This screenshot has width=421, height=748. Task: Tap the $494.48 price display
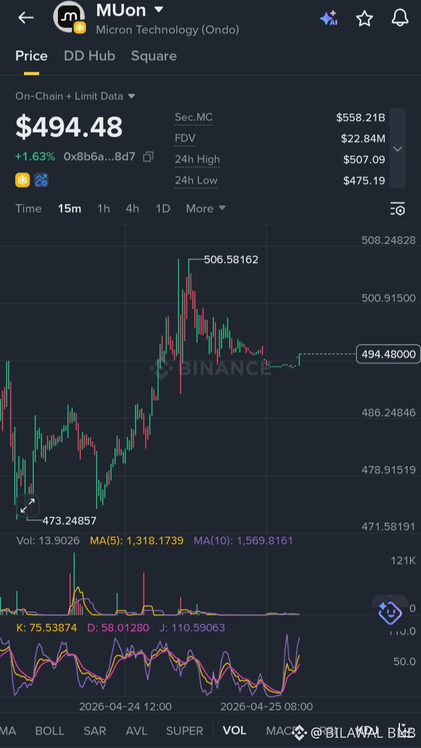coord(69,127)
